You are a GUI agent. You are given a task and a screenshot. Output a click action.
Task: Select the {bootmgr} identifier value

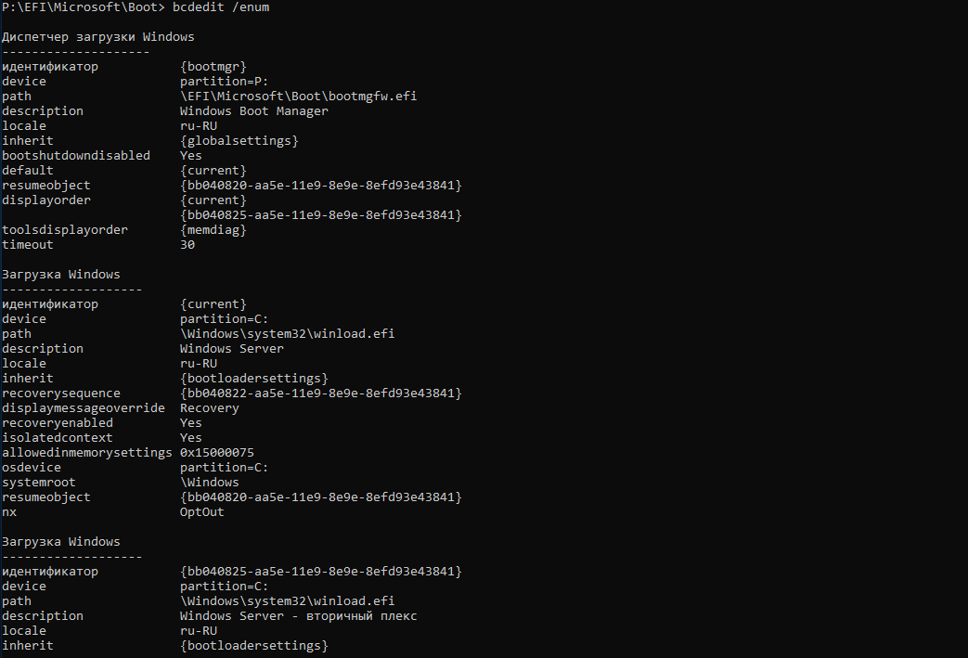point(213,67)
